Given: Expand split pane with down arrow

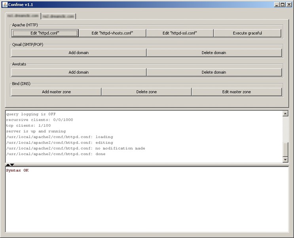Looking at the screenshot, I should coord(12,165).
